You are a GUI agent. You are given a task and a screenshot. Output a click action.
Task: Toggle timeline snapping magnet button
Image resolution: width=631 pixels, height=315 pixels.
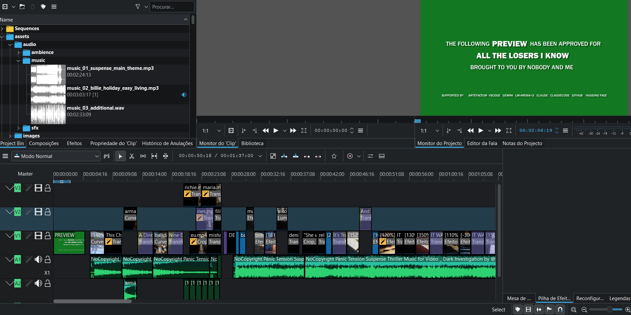coord(560,309)
